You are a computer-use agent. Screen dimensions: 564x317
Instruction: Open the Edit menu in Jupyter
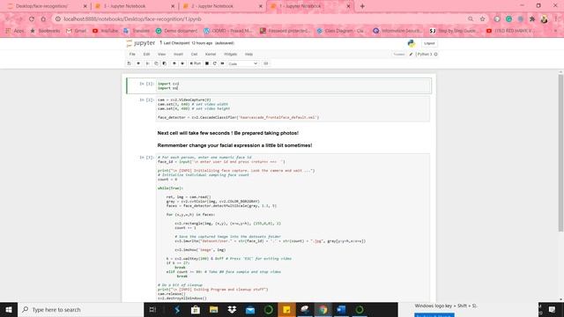pyautogui.click(x=146, y=55)
